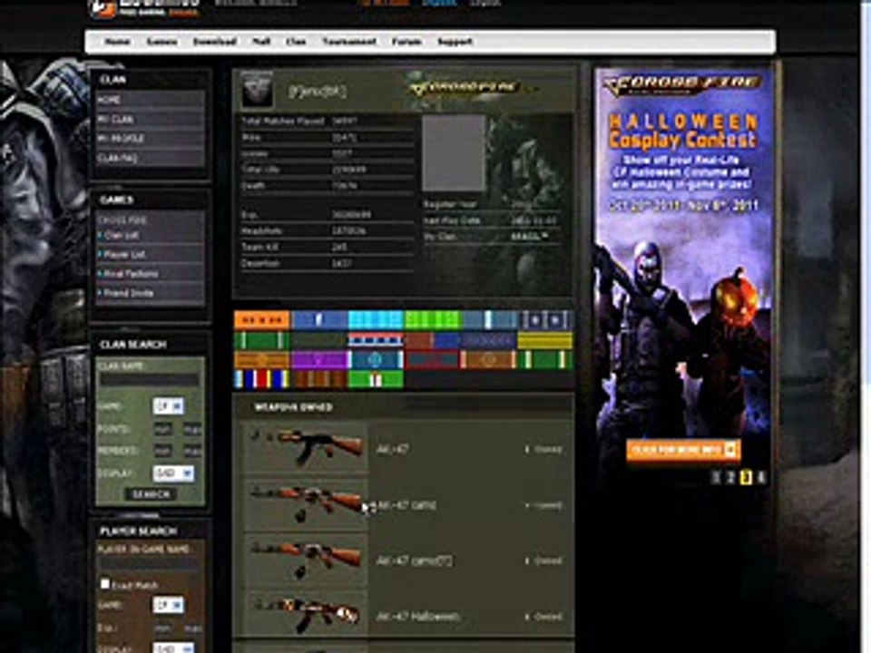Tick the Exact Match checkbox
Viewport: 871px width, 653px height.
coord(104,583)
